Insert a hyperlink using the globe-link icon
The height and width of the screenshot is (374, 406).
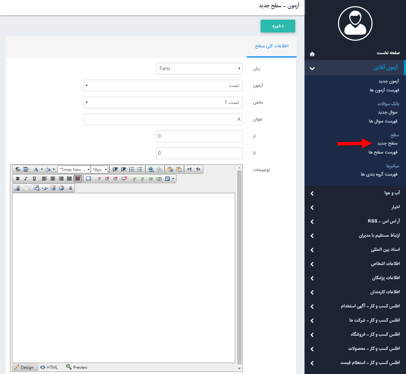[152, 170]
